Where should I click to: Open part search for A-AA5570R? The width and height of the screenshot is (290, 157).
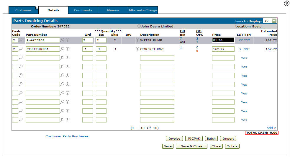[x=62, y=40]
